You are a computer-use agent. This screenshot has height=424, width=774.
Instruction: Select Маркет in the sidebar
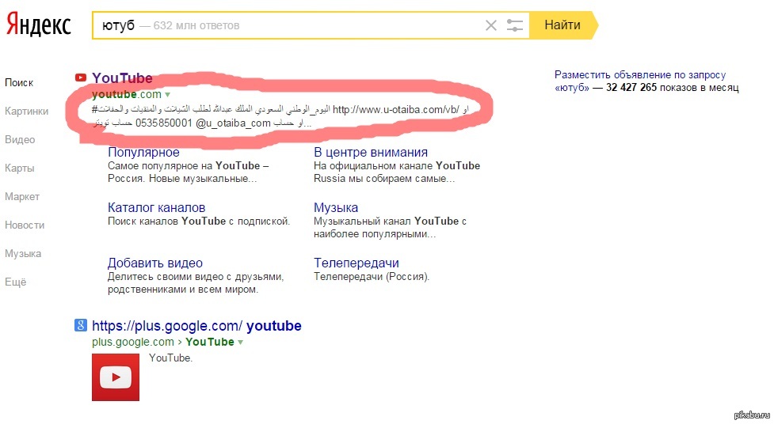coord(22,196)
